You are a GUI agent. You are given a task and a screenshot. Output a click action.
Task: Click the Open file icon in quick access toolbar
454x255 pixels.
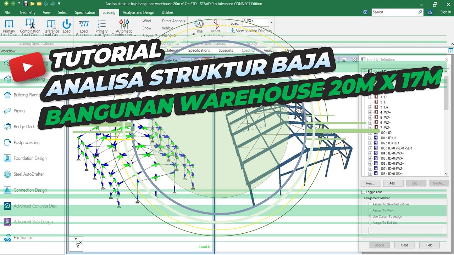pyautogui.click(x=33, y=4)
